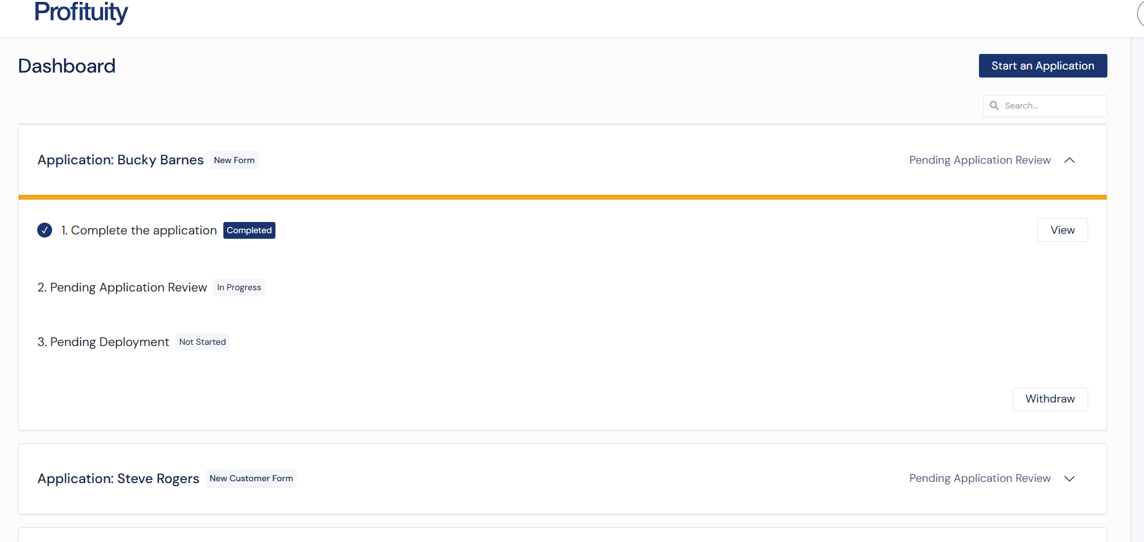Select the New Form badge
The image size is (1144, 542).
pyautogui.click(x=234, y=160)
